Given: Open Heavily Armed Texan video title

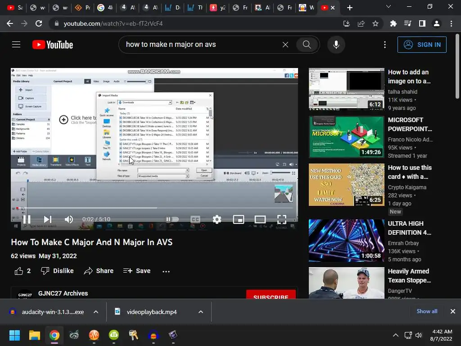Looking at the screenshot, I should pyautogui.click(x=409, y=276).
